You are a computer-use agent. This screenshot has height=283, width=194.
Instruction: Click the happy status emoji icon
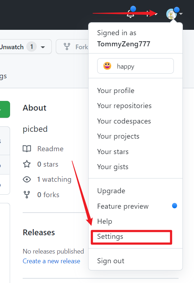(107, 66)
